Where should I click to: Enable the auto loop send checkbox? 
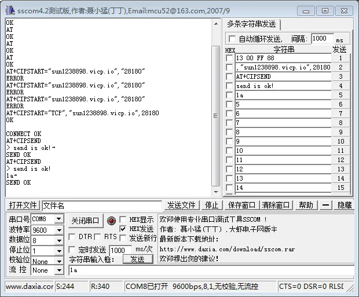(x=232, y=39)
